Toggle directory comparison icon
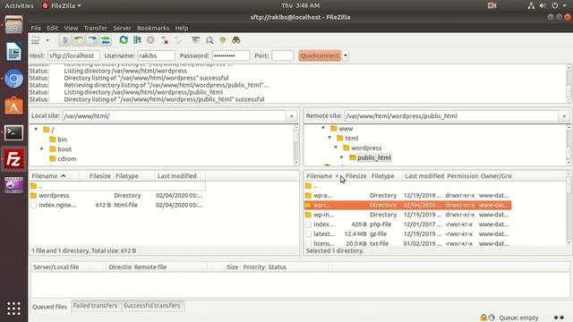Image resolution: width=573 pixels, height=322 pixels. [210, 40]
